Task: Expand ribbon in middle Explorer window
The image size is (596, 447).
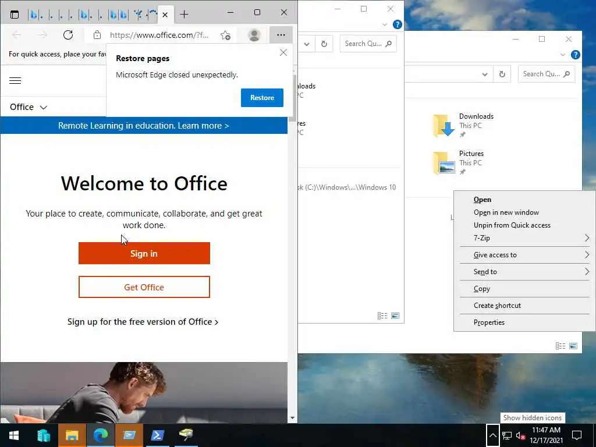Action: click(385, 24)
